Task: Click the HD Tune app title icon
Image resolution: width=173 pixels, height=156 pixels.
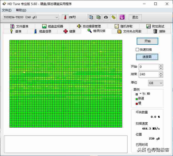Action: 4,4
